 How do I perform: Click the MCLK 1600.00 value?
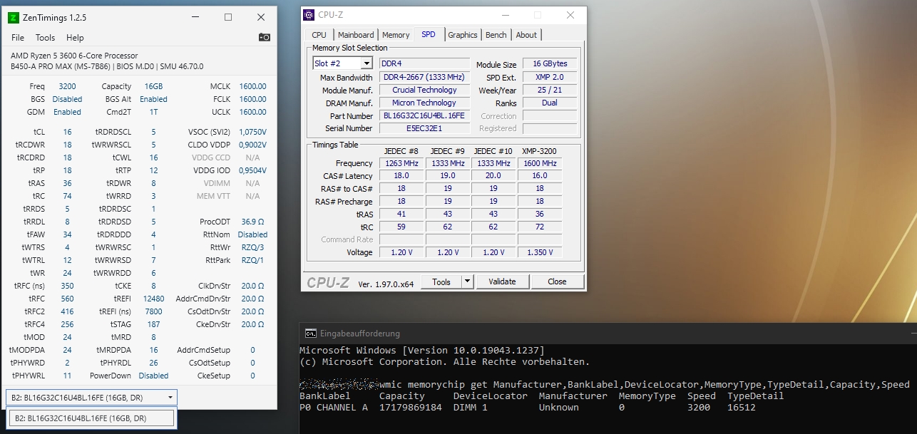(252, 86)
